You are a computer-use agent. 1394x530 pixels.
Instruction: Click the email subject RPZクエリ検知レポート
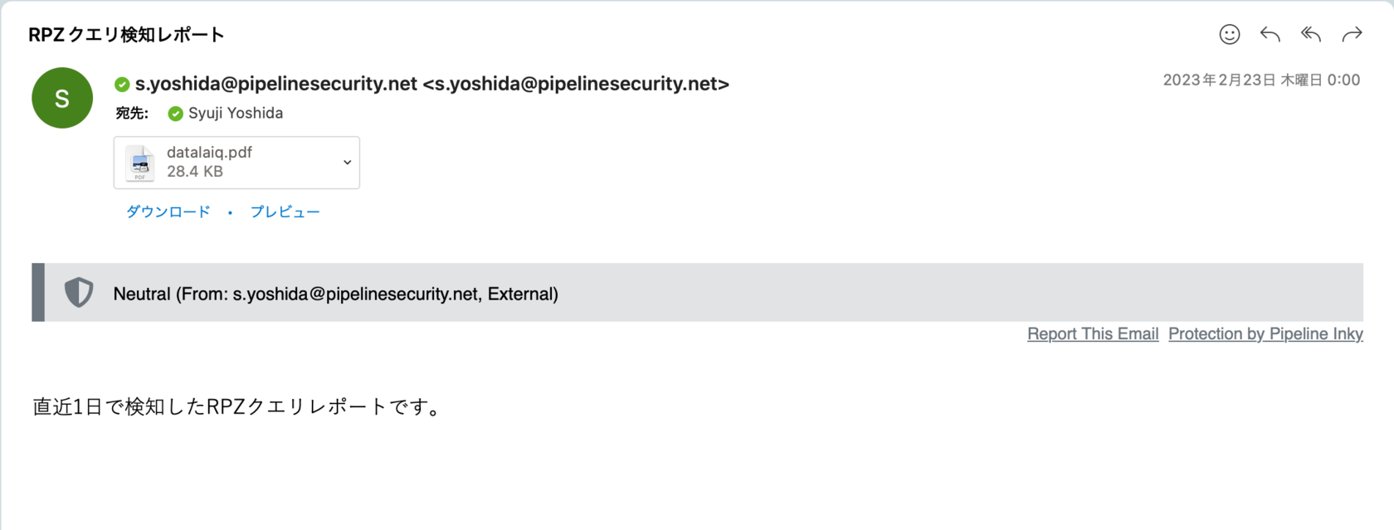tap(126, 35)
